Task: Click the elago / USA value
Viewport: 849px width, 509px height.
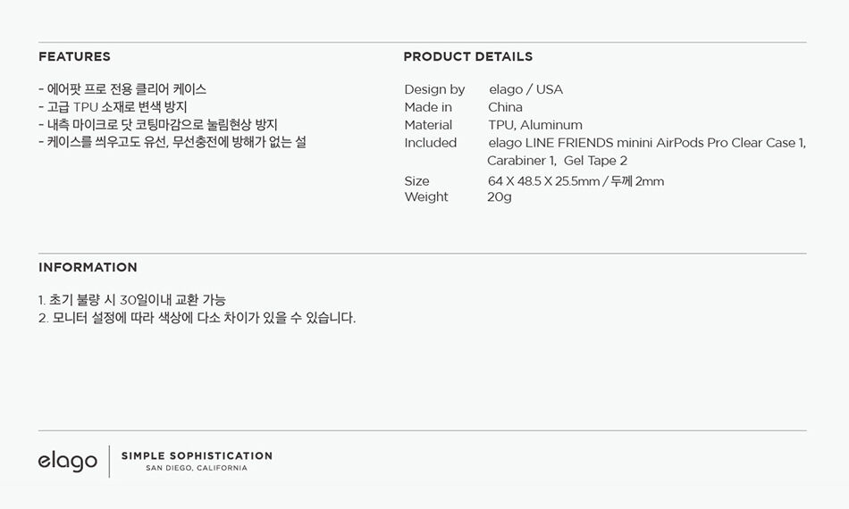Action: pos(525,89)
